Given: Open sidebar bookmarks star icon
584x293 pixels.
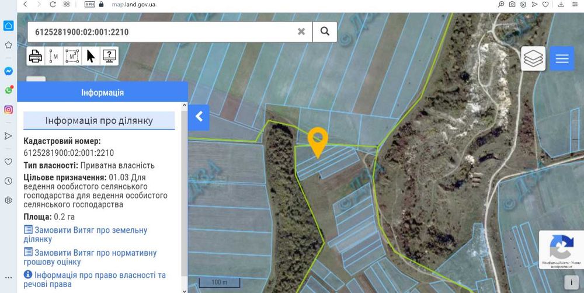Looking at the screenshot, I should tap(8, 45).
